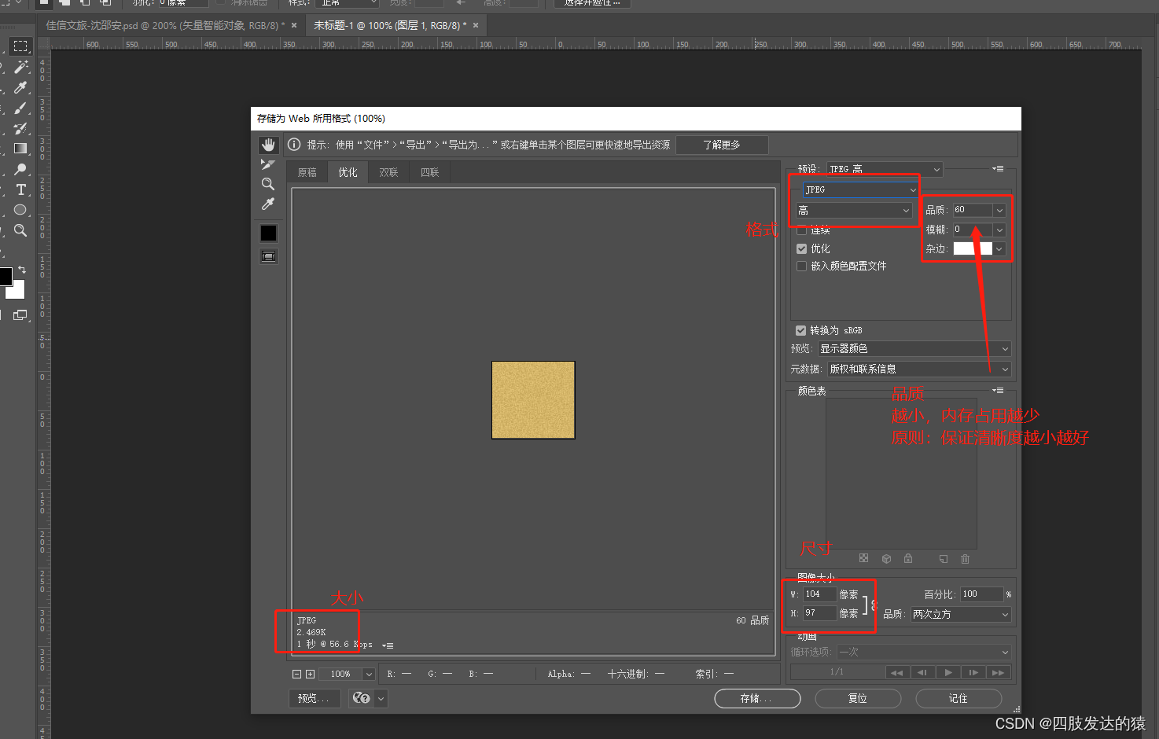
Task: Select the Gradient tool in Photoshop toolbar
Action: 20,149
